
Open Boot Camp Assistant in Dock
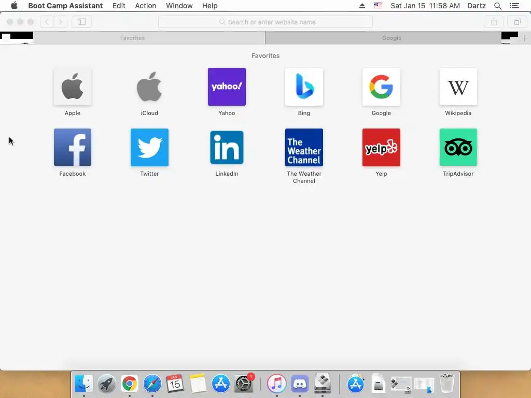322,383
